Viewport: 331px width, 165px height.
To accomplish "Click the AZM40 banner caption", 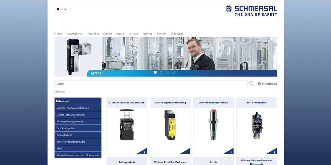I will (96, 73).
